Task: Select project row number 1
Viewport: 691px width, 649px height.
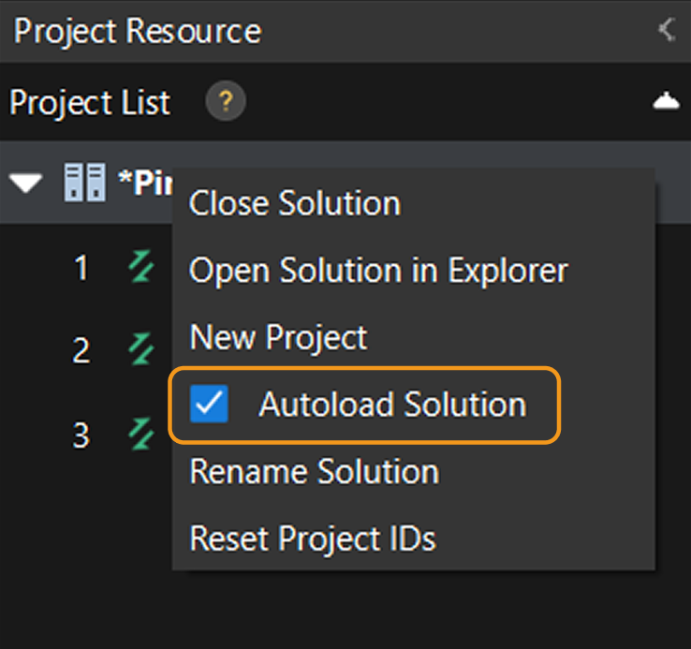Action: click(x=81, y=270)
